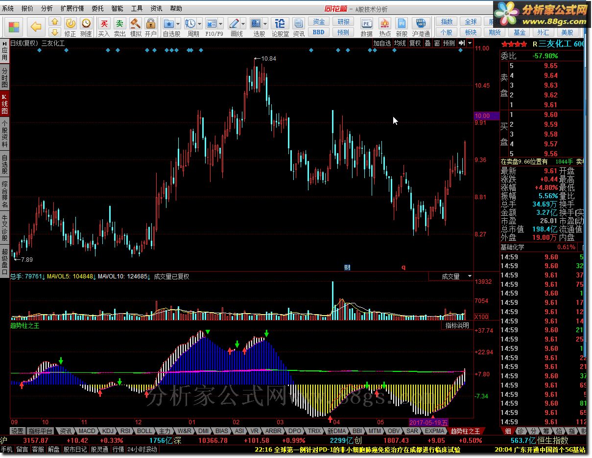
Task: Open the 开户 account opening icon
Action: 151,27
